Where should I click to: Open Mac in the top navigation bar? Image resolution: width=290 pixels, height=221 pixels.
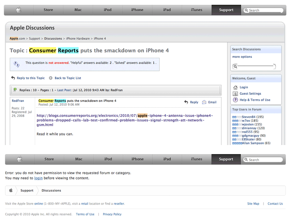[78, 10]
